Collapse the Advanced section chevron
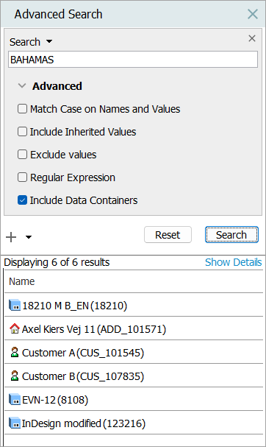The width and height of the screenshot is (266, 447). coord(22,85)
